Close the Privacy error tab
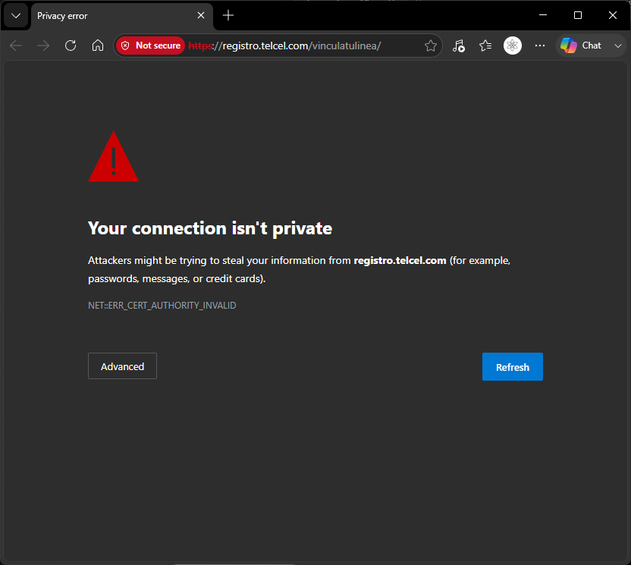 (201, 15)
